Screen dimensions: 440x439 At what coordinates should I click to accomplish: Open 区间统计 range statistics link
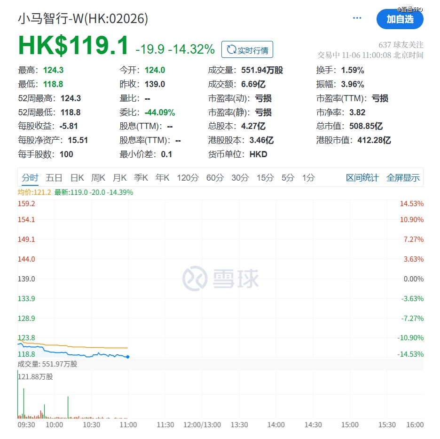point(362,178)
